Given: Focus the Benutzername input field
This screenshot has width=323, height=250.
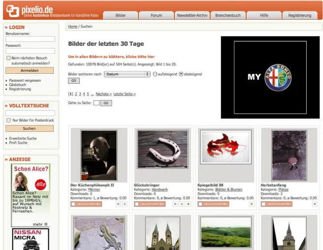Looking at the screenshot, I should point(31,39).
